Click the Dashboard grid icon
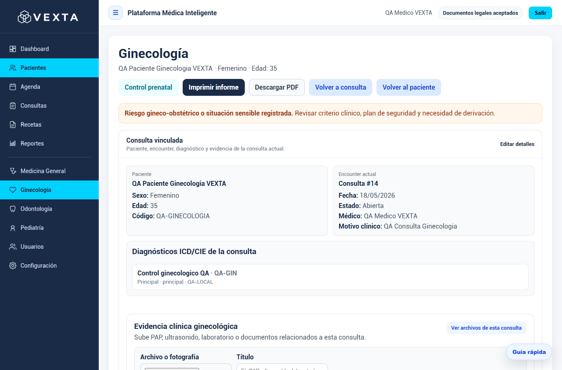The height and width of the screenshot is (370, 562). 13,49
